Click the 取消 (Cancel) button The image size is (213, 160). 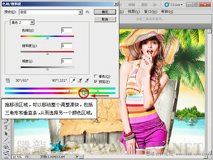coord(105,19)
